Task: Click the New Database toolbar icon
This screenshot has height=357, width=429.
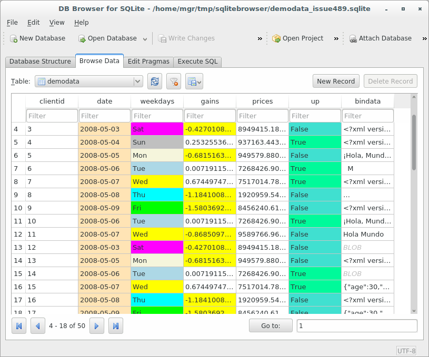Action: tap(13, 38)
